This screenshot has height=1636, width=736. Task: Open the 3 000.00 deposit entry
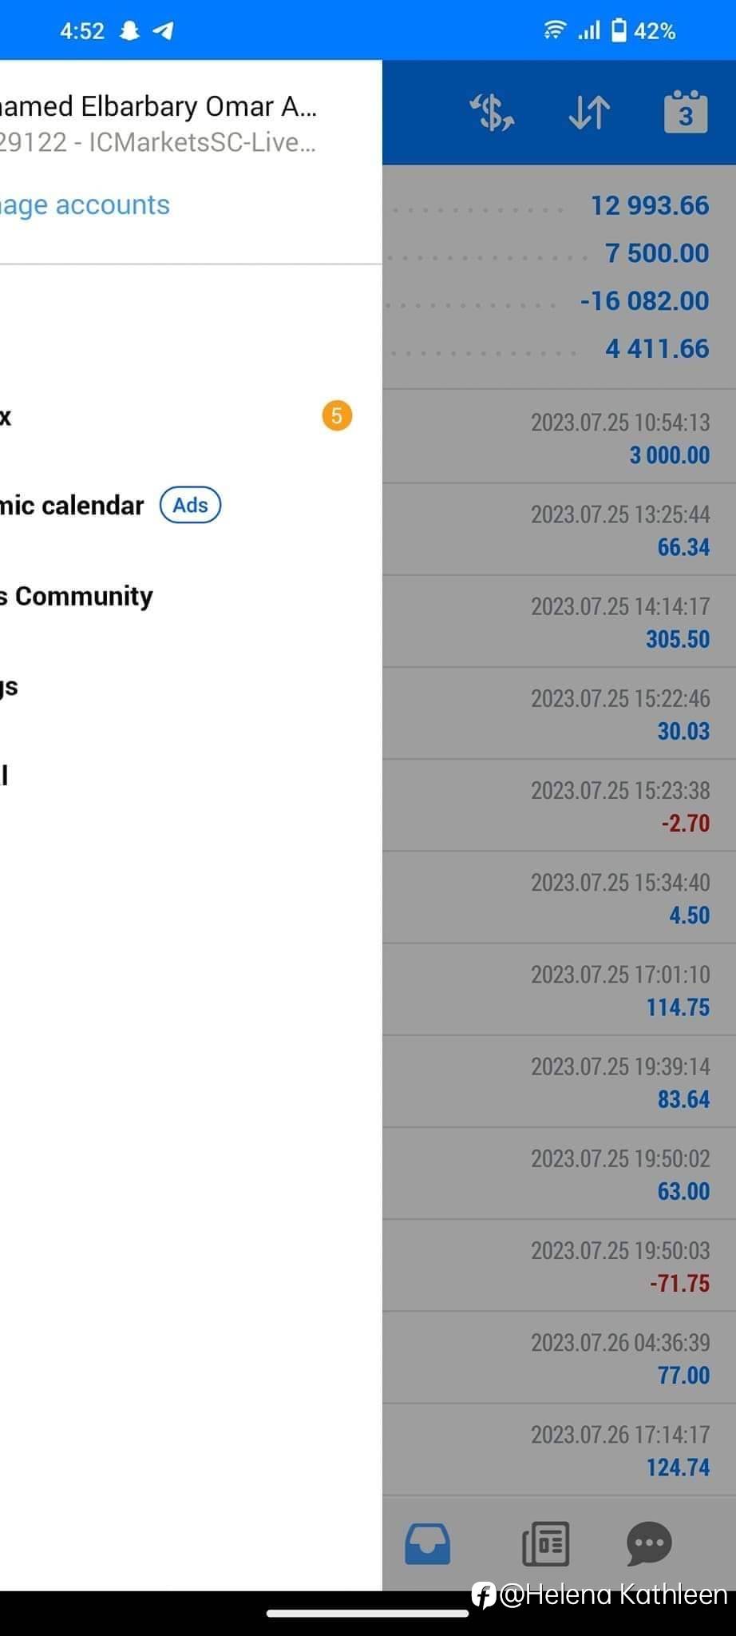click(x=559, y=438)
